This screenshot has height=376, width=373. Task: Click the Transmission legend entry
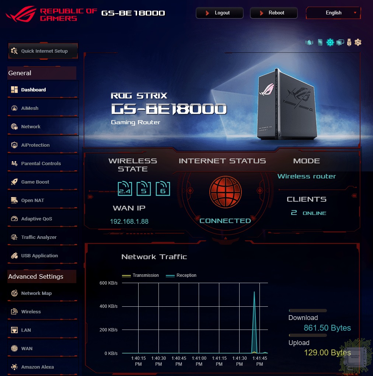(x=140, y=275)
